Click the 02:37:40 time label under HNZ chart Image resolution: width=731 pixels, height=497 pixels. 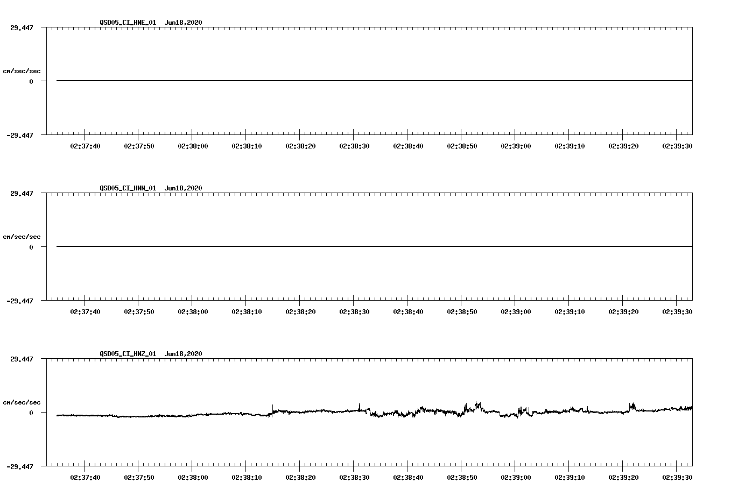click(x=85, y=478)
